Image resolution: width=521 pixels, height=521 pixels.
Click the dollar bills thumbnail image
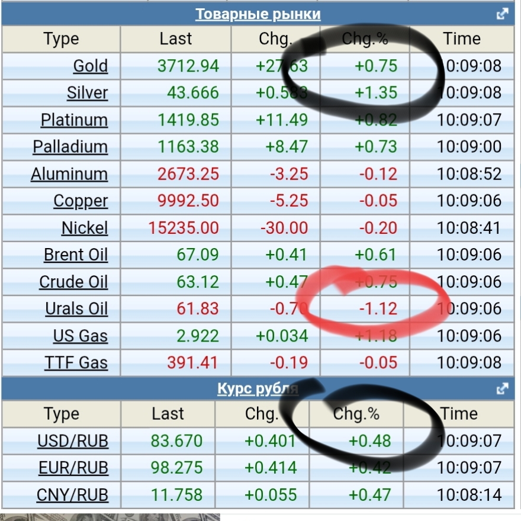[x=110, y=517]
